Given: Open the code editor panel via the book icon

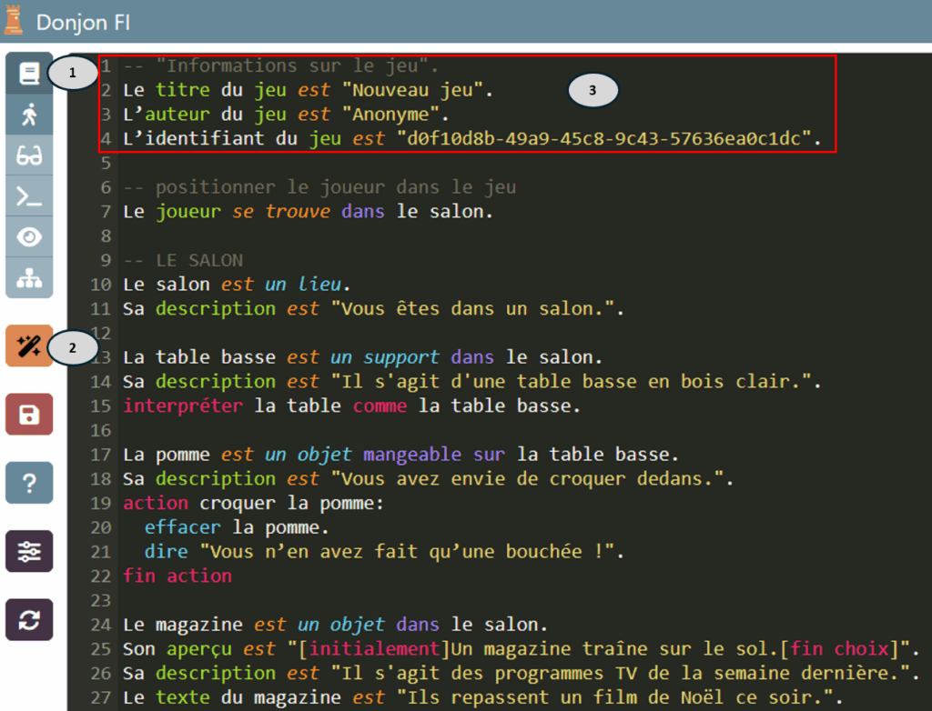Looking at the screenshot, I should (x=30, y=73).
